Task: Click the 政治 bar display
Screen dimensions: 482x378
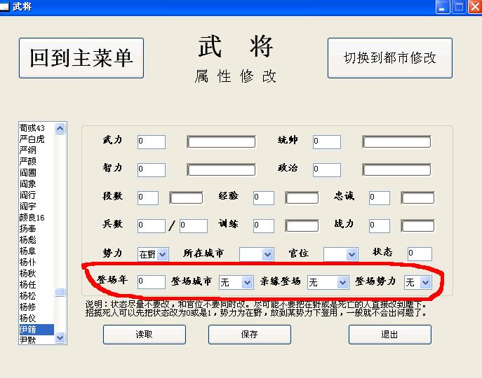Action: click(397, 170)
